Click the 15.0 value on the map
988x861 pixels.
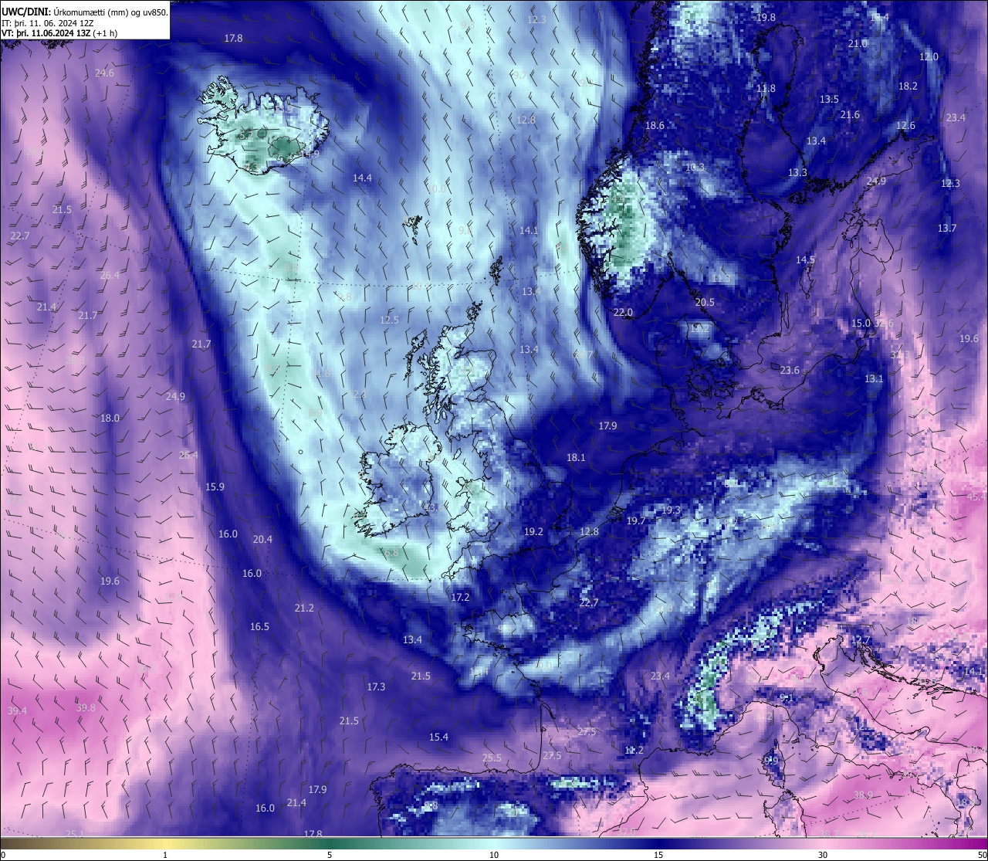coord(861,323)
